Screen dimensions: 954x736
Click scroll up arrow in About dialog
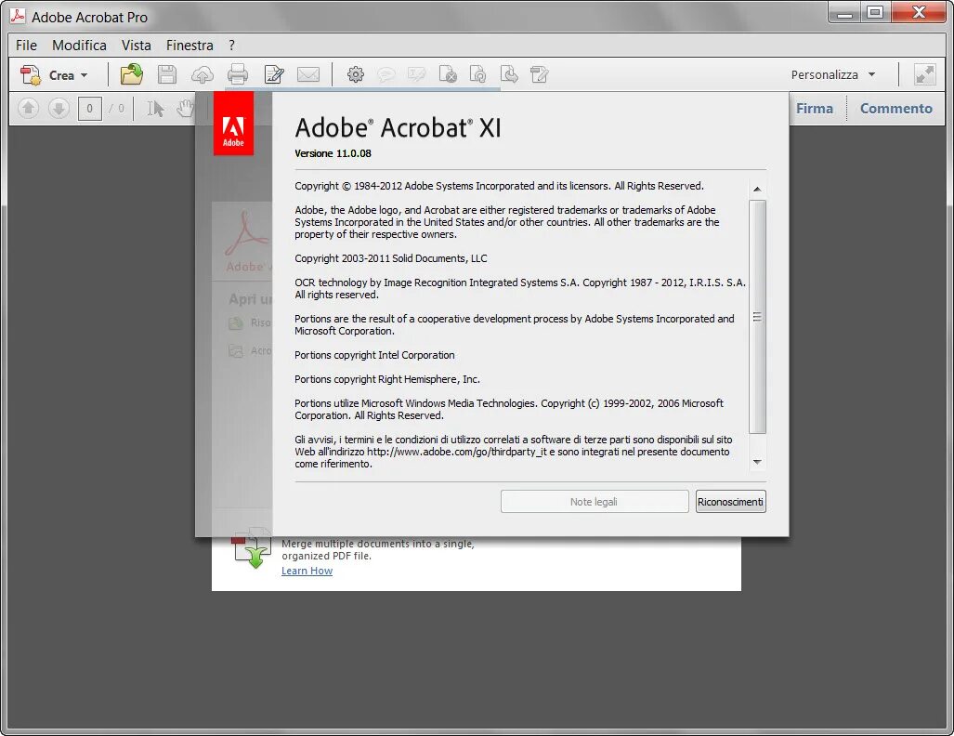(x=757, y=189)
